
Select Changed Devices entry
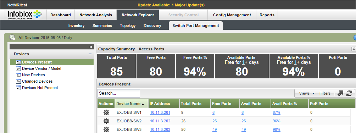[37, 81]
